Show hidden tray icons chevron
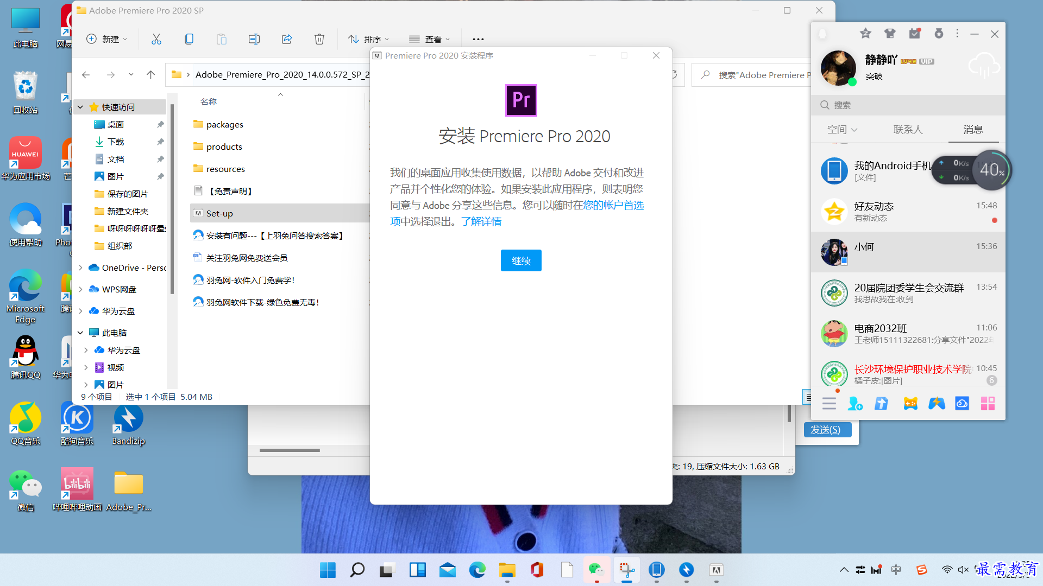 point(844,570)
